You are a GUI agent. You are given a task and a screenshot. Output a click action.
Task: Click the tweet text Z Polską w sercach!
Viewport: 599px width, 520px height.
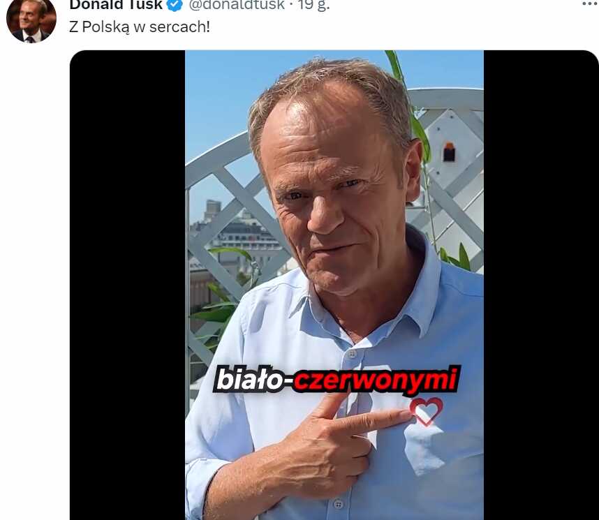point(140,27)
